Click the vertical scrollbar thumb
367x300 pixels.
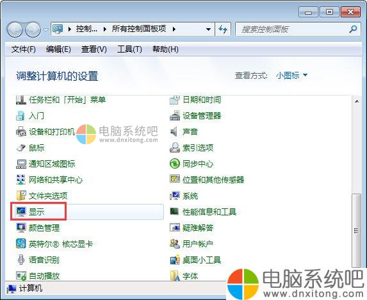point(357,230)
